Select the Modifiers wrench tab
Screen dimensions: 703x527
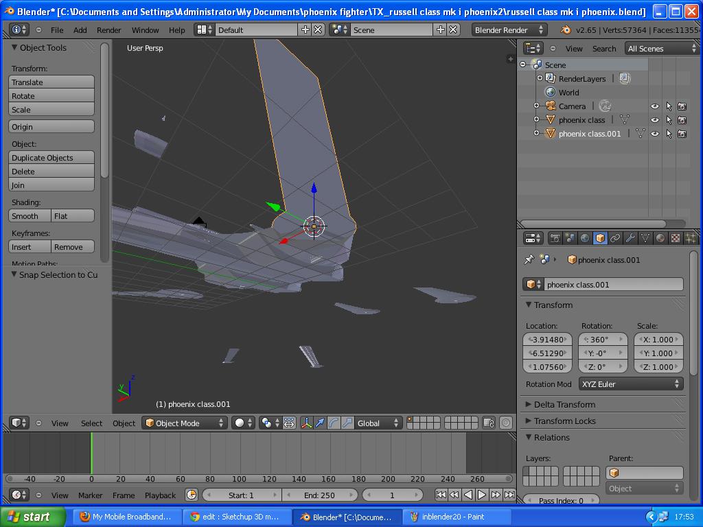pyautogui.click(x=631, y=238)
